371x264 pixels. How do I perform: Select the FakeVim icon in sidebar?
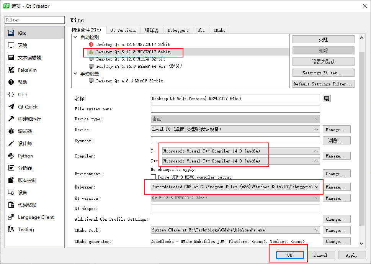(x=11, y=70)
